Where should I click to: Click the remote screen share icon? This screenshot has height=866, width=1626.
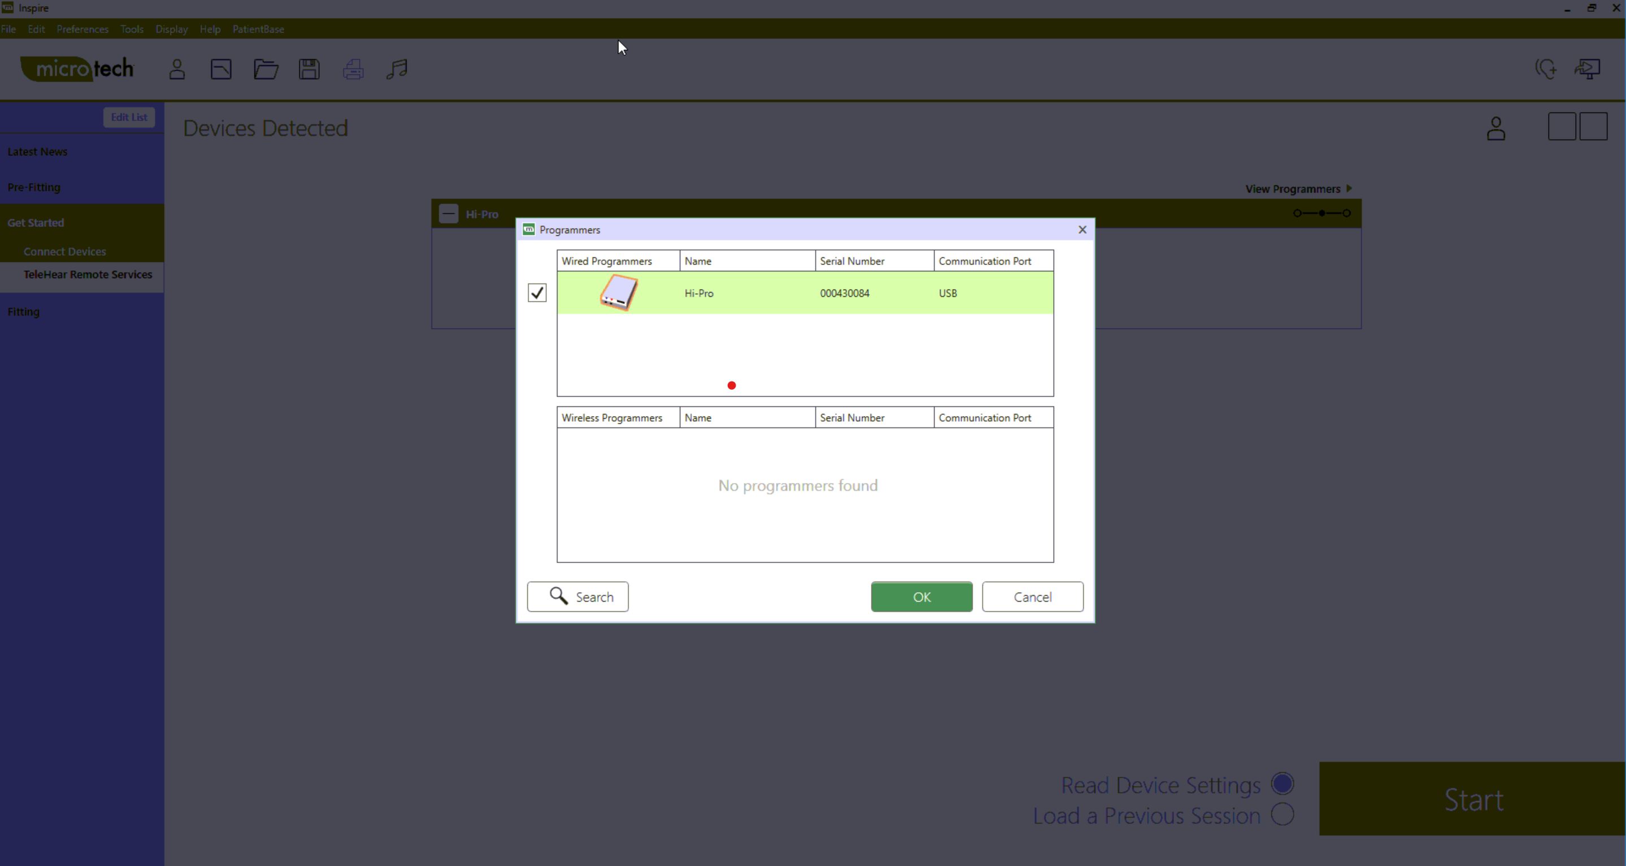[1588, 68]
